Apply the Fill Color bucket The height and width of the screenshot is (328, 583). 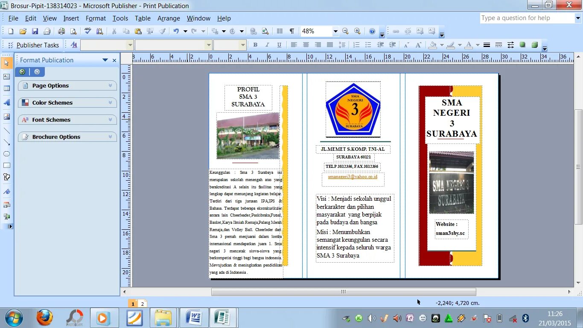433,45
